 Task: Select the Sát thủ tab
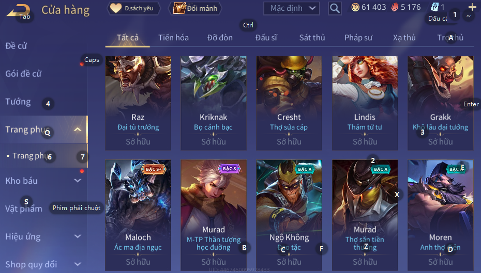pyautogui.click(x=312, y=38)
